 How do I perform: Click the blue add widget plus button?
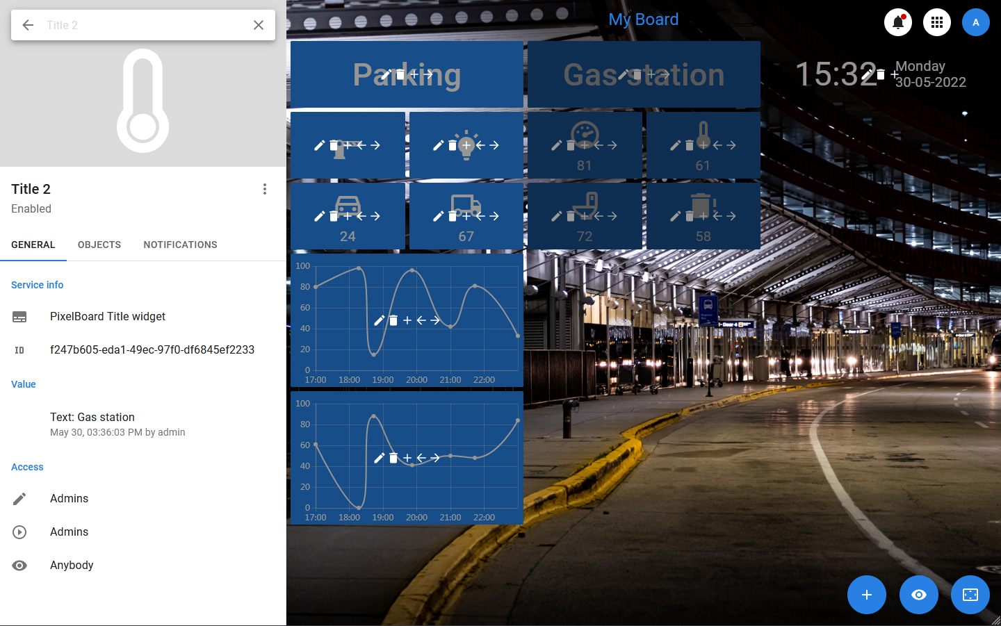866,595
